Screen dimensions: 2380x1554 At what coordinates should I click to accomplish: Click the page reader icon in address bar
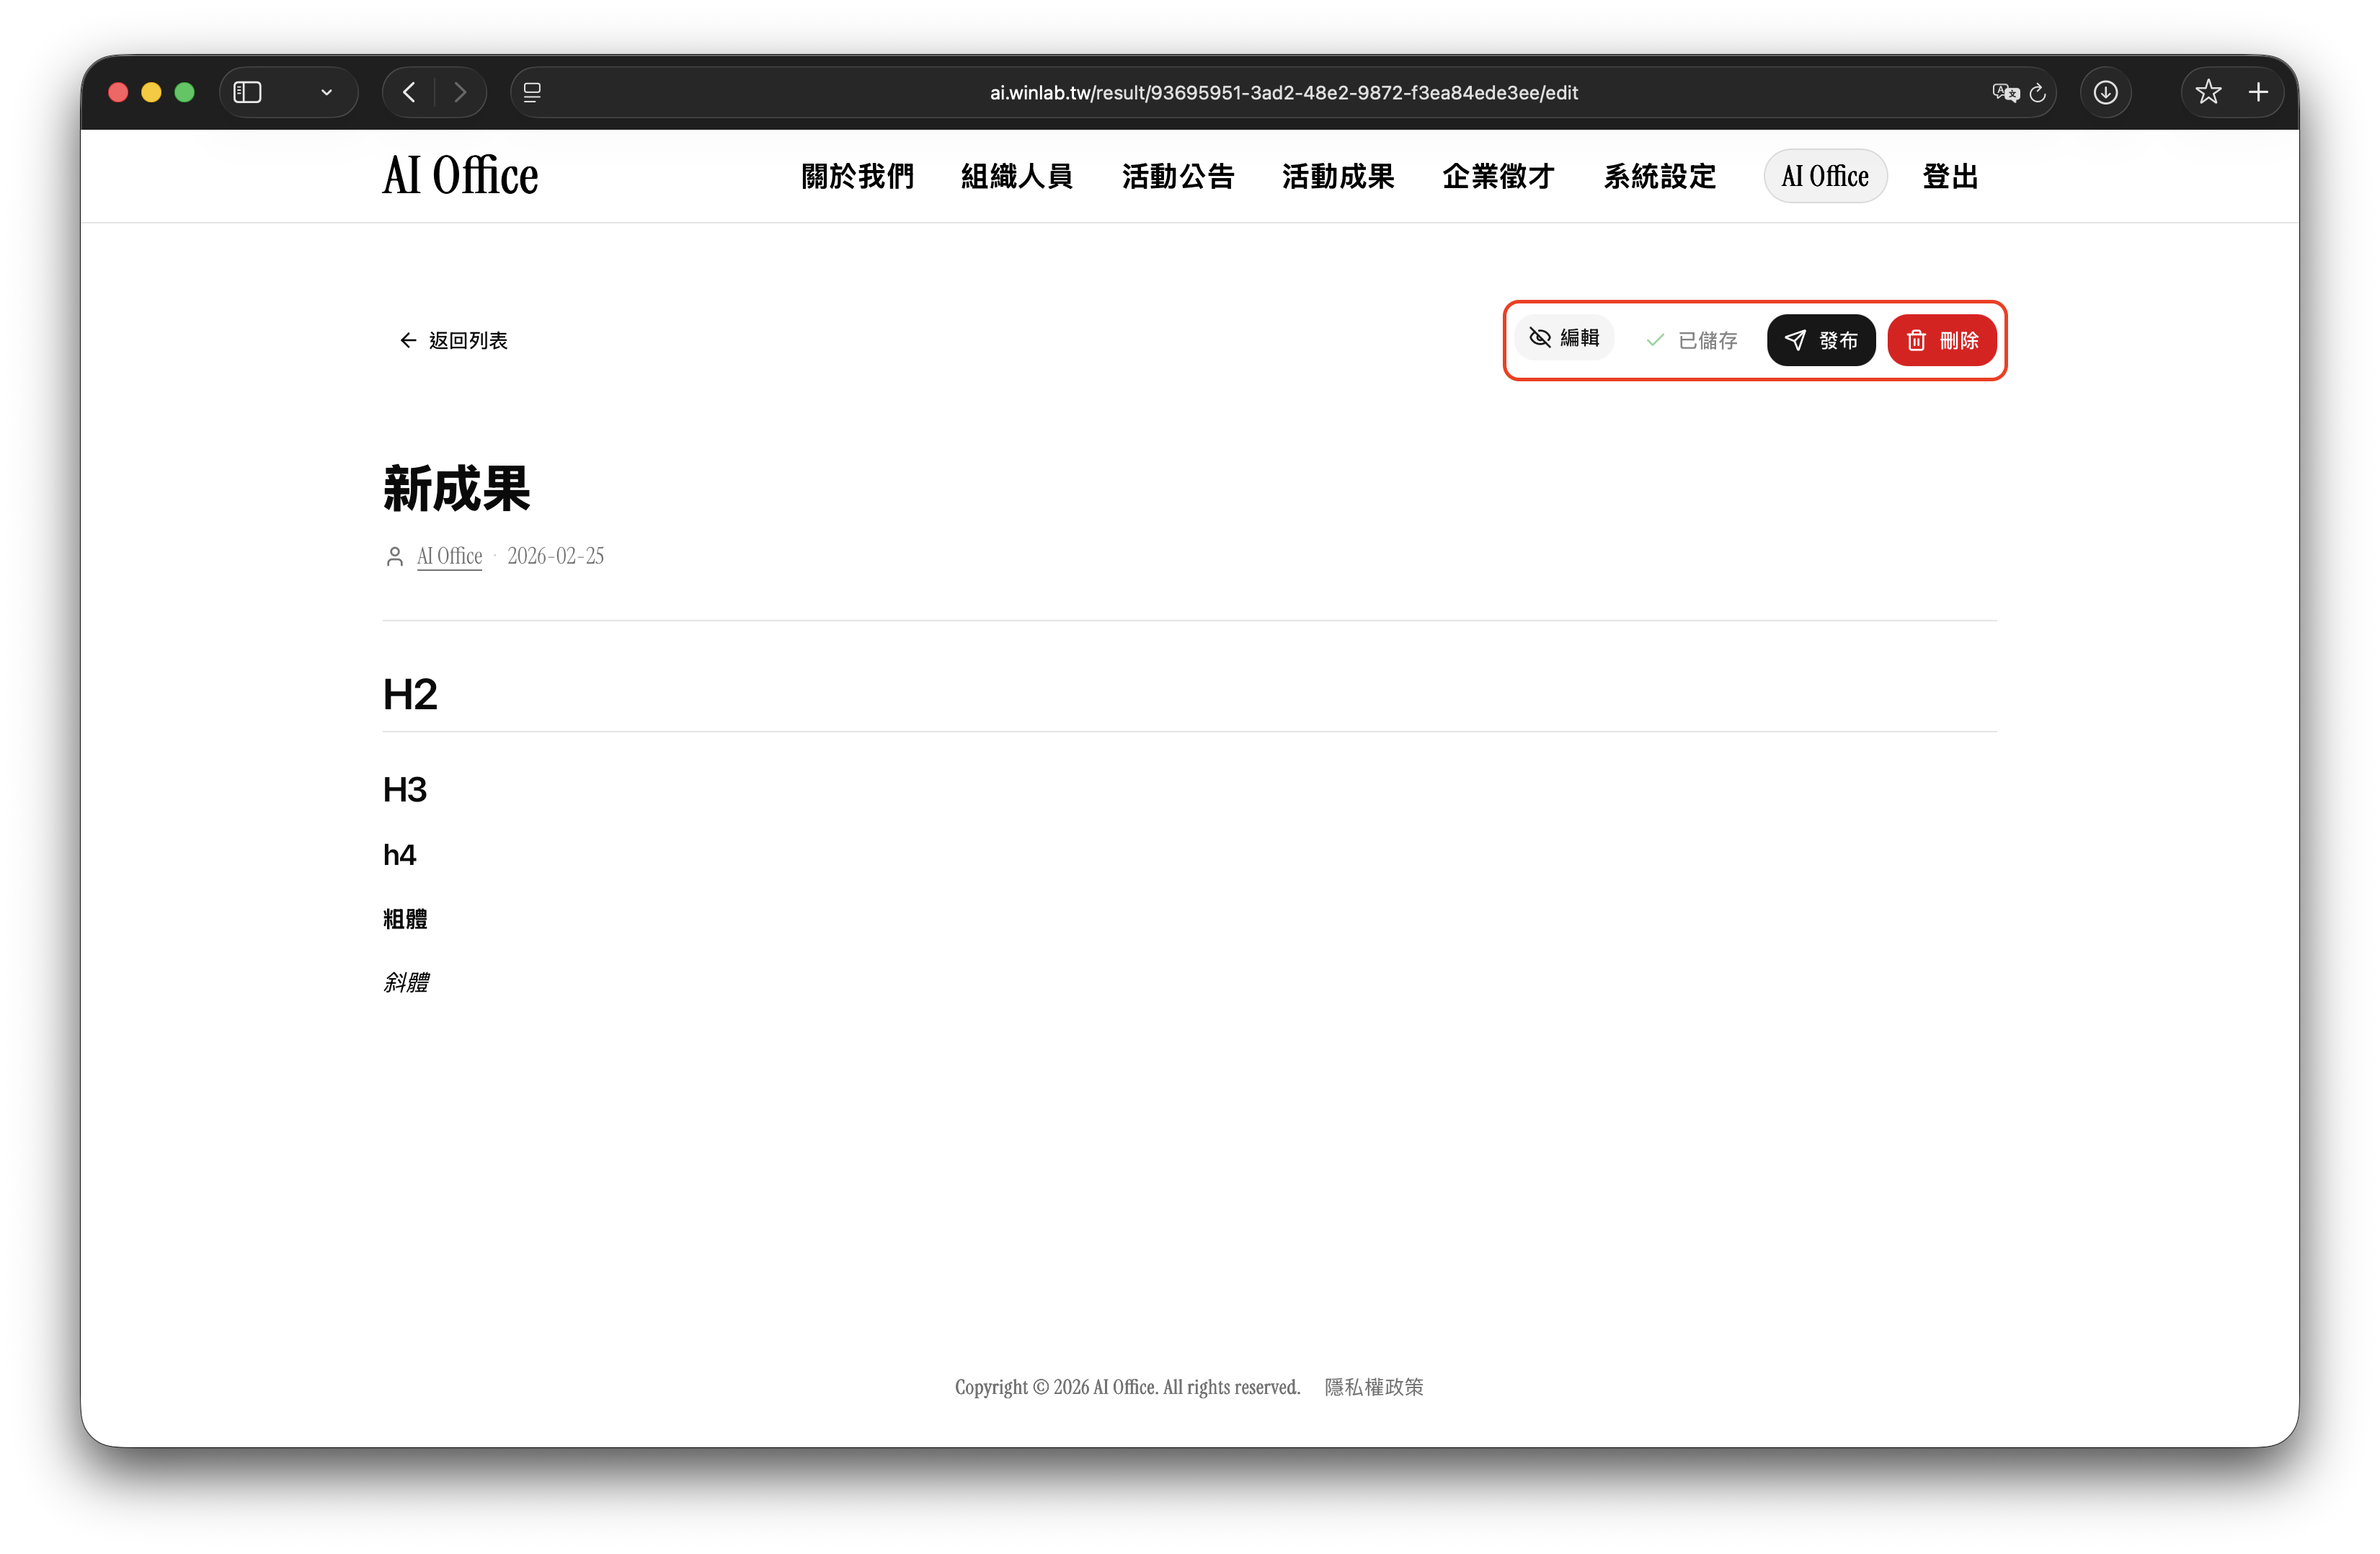pos(532,93)
